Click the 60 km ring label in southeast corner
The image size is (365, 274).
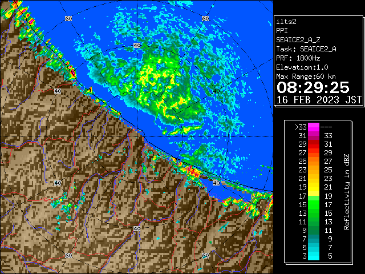click(205, 255)
